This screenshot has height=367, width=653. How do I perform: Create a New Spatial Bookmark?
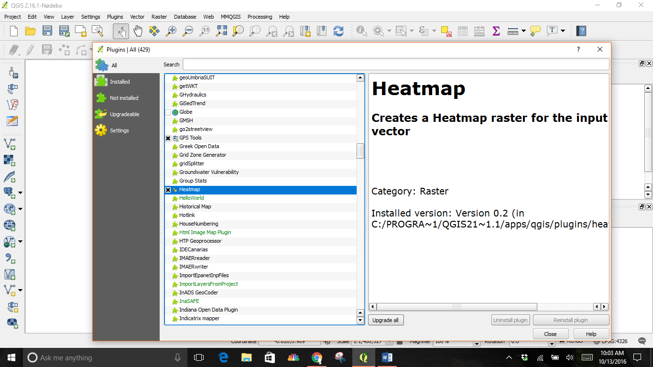(x=306, y=31)
